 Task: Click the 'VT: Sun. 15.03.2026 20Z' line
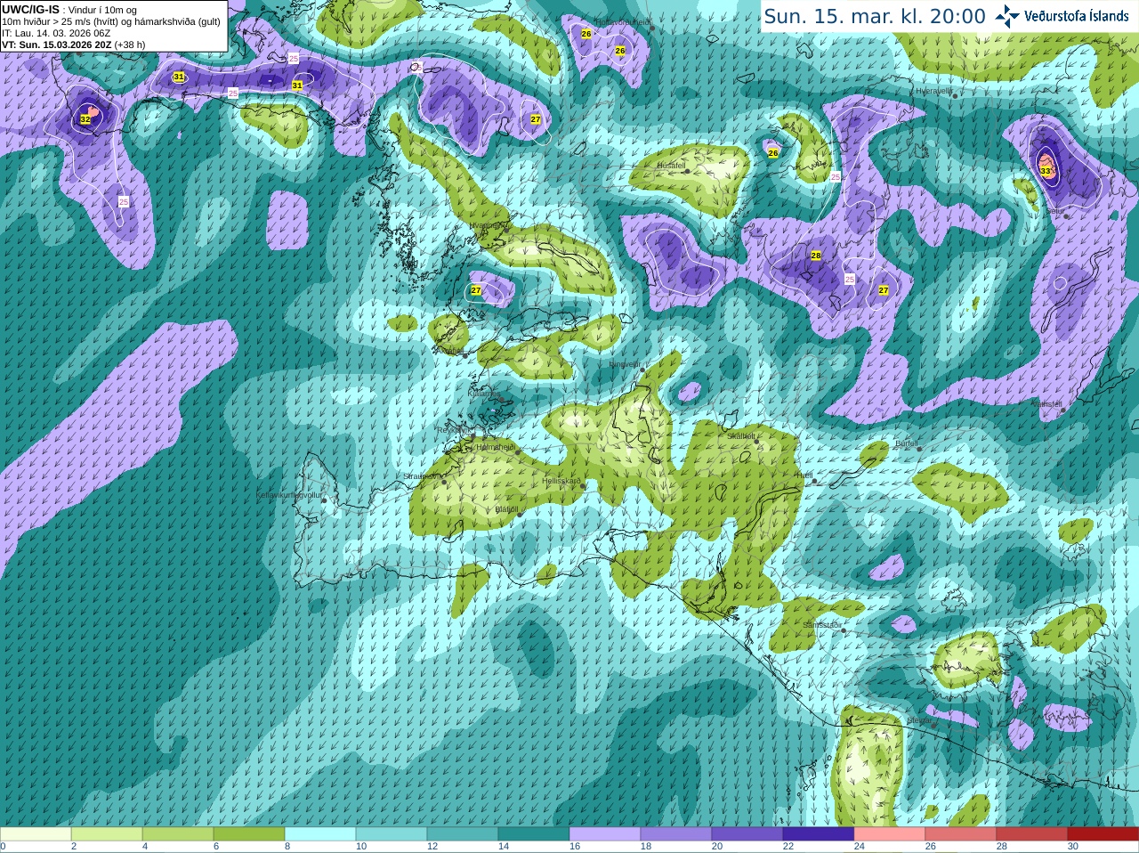click(x=56, y=45)
